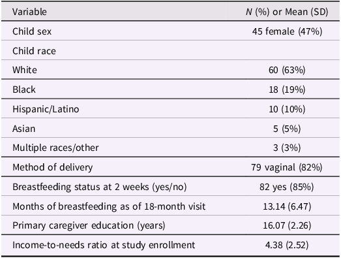Click the White row label
This screenshot has width=341, height=258.
tap(25, 70)
